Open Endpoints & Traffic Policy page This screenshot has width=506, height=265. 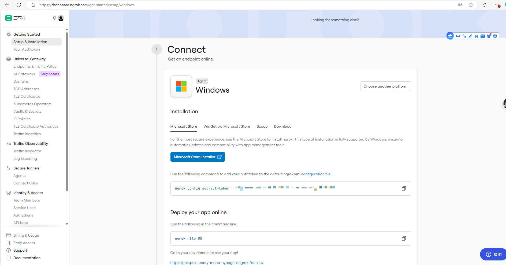35,66
